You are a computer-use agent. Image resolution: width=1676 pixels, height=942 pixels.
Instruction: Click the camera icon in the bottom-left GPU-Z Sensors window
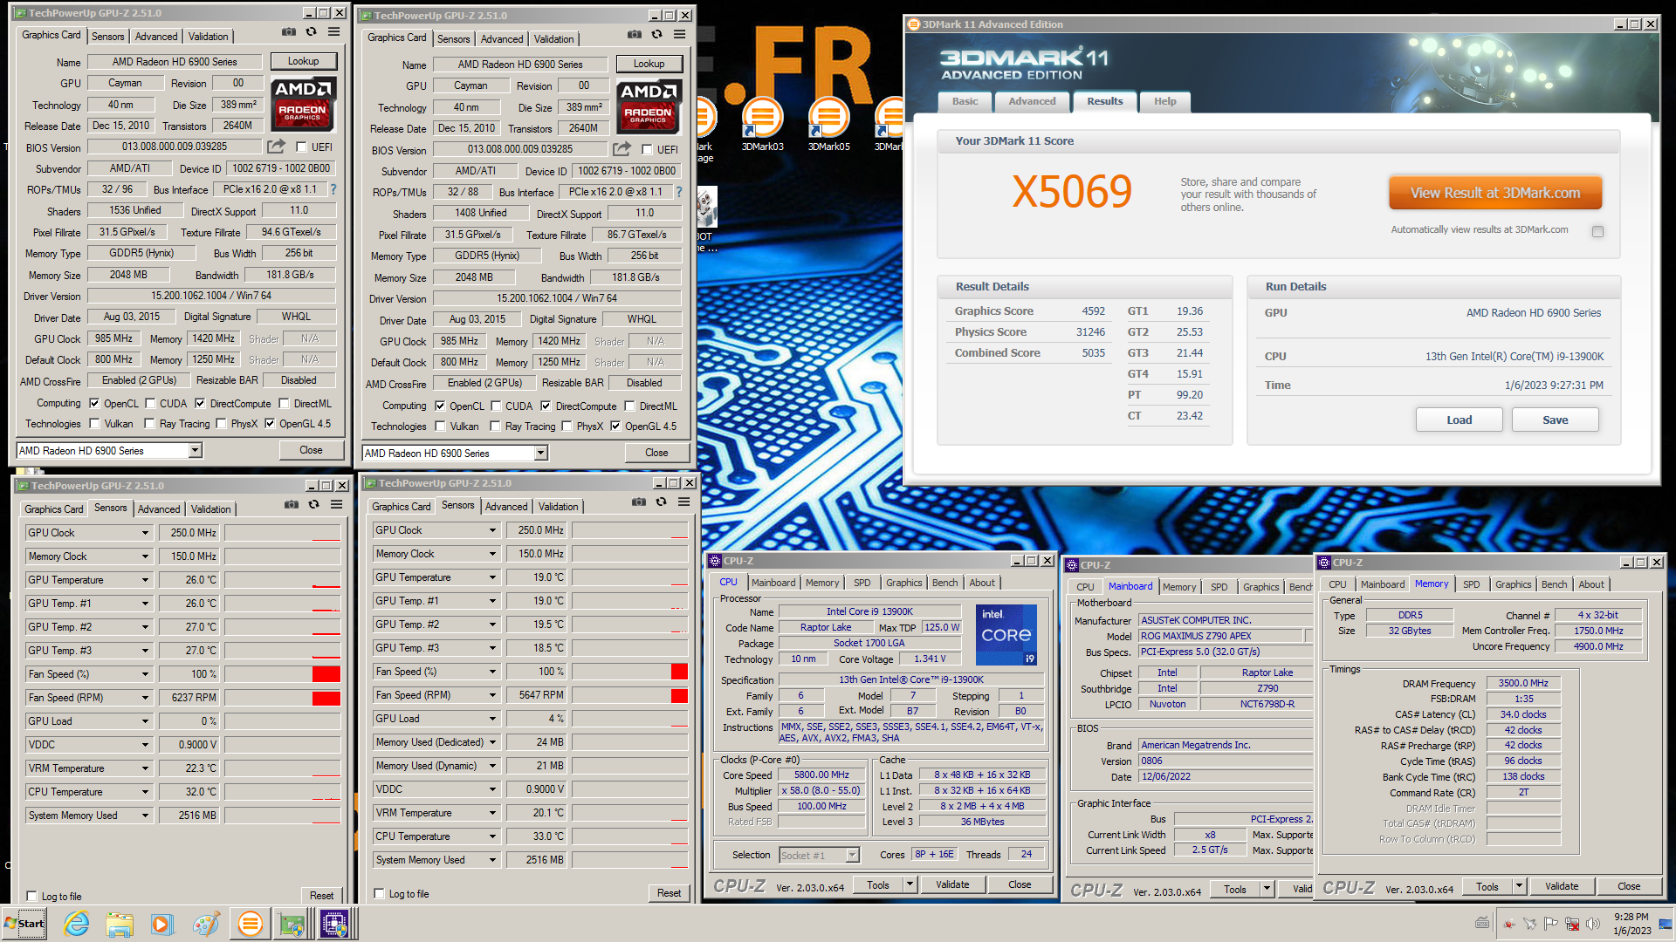tap(292, 505)
